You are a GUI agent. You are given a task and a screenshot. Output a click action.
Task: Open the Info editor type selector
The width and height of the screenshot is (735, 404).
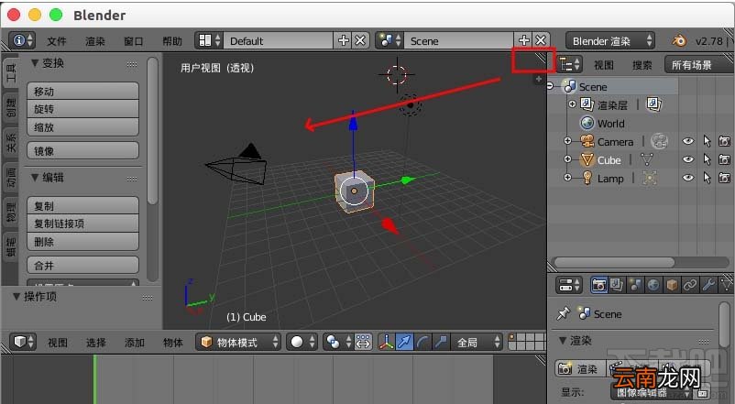(23, 41)
